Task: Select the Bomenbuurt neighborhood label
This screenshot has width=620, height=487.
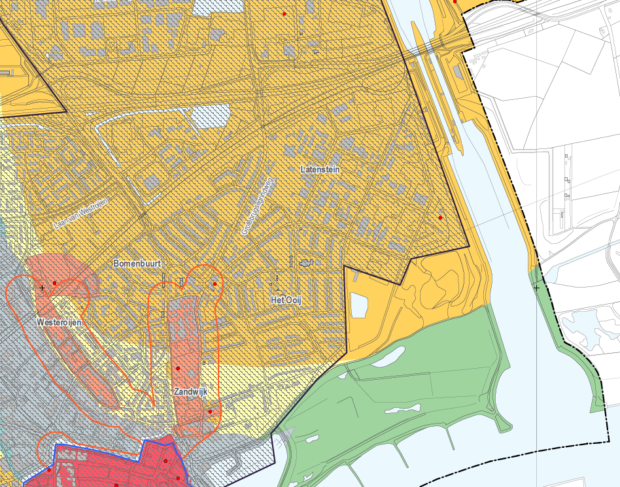Action: 136,264
